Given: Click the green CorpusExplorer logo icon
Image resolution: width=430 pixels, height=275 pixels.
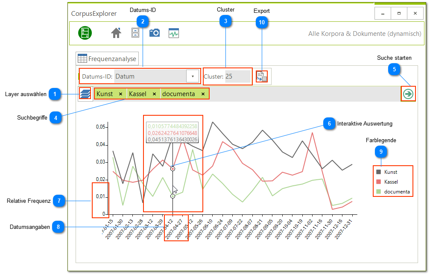Looking at the screenshot, I should pos(85,33).
